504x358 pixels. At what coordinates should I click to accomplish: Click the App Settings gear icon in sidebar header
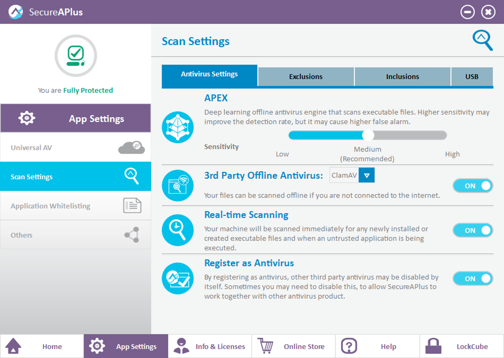27,118
